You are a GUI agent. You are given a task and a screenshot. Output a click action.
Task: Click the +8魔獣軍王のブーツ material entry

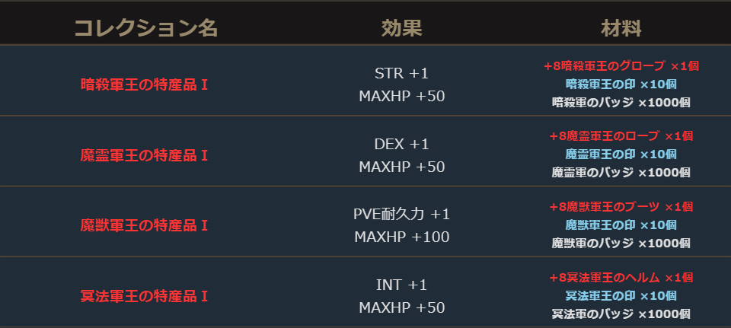(x=621, y=207)
